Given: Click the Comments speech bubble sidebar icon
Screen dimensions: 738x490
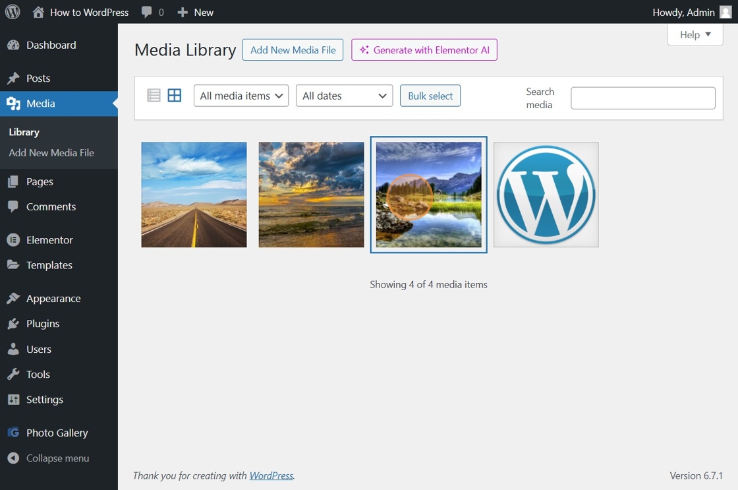Looking at the screenshot, I should coord(13,206).
